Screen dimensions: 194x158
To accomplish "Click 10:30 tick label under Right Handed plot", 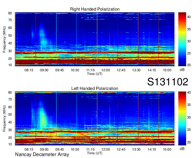I will pos(75,70).
